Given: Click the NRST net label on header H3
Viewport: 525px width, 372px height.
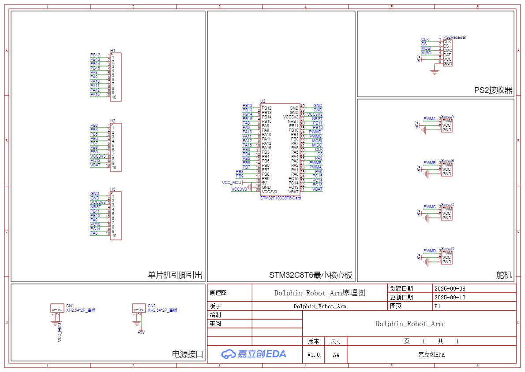Looking at the screenshot, I should (x=95, y=206).
